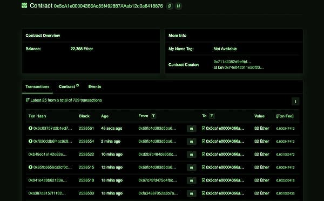324x201 pixels.
Task: Click IN badge on block 2528515 row
Action: tap(192, 167)
